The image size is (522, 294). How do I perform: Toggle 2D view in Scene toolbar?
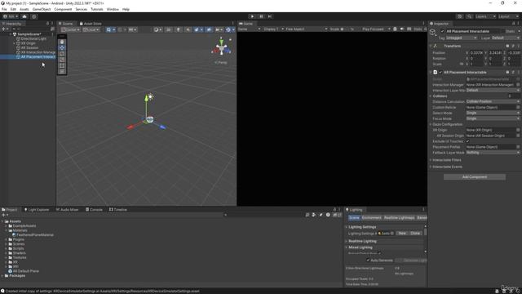pos(169,29)
